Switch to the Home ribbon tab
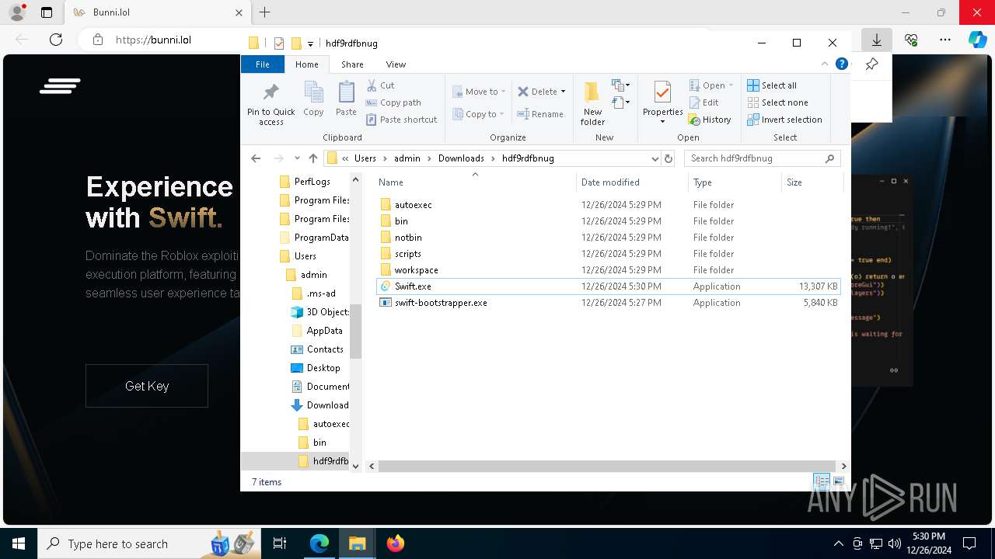The height and width of the screenshot is (559, 995). [x=306, y=64]
